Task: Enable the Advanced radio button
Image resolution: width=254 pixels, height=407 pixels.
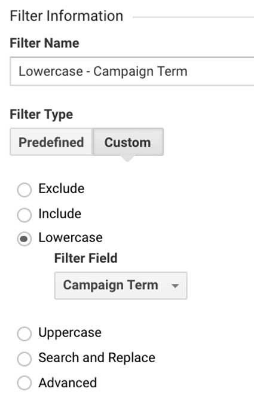Action: coord(25,382)
